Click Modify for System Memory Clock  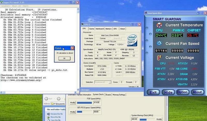[x=159, y=119]
